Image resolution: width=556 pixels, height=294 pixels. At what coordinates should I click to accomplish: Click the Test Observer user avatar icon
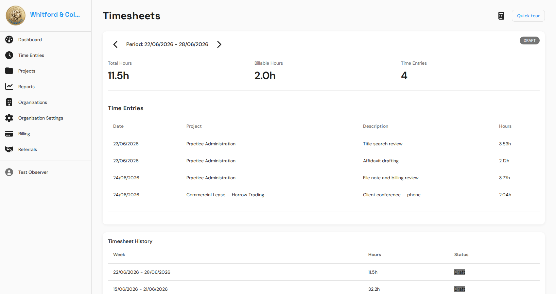[9, 172]
